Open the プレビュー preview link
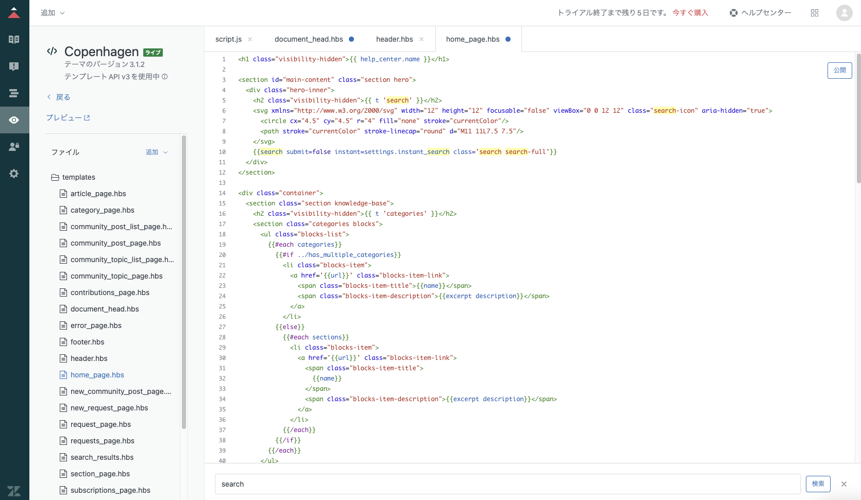The height and width of the screenshot is (500, 861). coord(68,118)
